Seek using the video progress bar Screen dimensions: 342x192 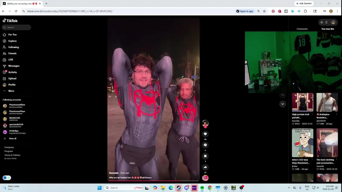coord(153,181)
